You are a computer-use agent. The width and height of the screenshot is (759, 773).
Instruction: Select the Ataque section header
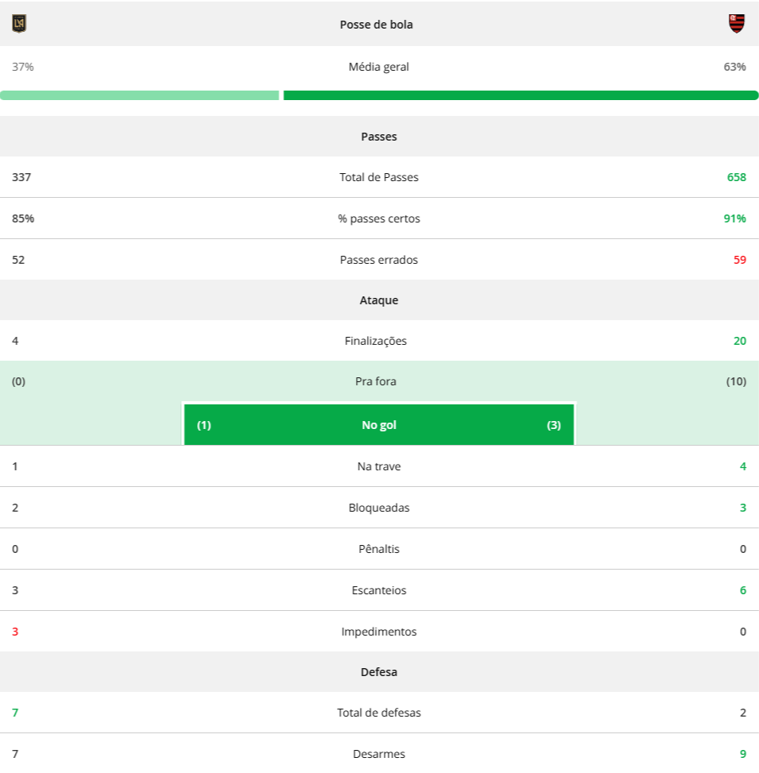tap(379, 300)
